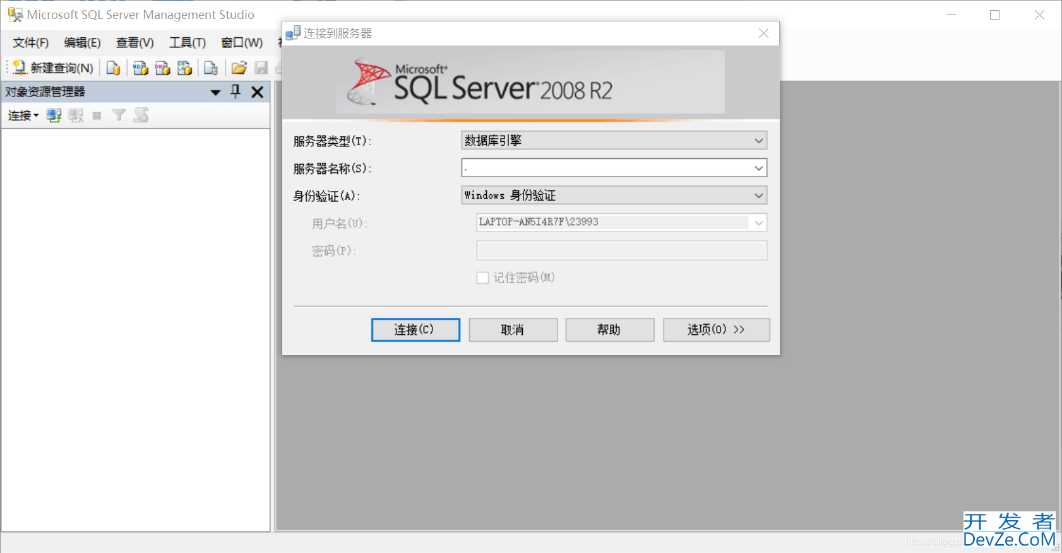
Task: Pin the Object Explorer panel with pushpin
Action: coord(236,91)
